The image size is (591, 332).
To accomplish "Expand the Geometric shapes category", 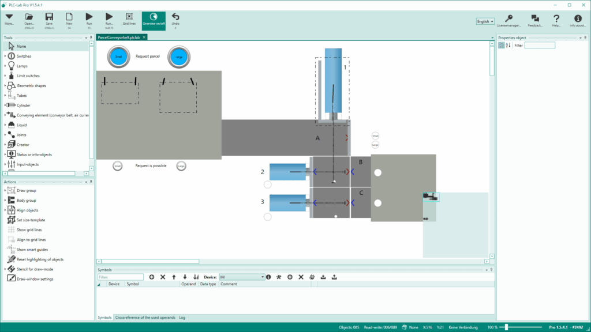I will click(x=5, y=85).
